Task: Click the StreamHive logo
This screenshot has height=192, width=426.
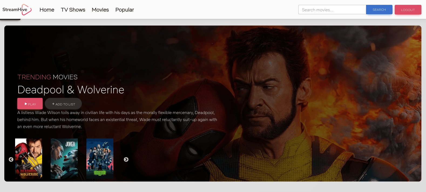Action: pos(17,10)
